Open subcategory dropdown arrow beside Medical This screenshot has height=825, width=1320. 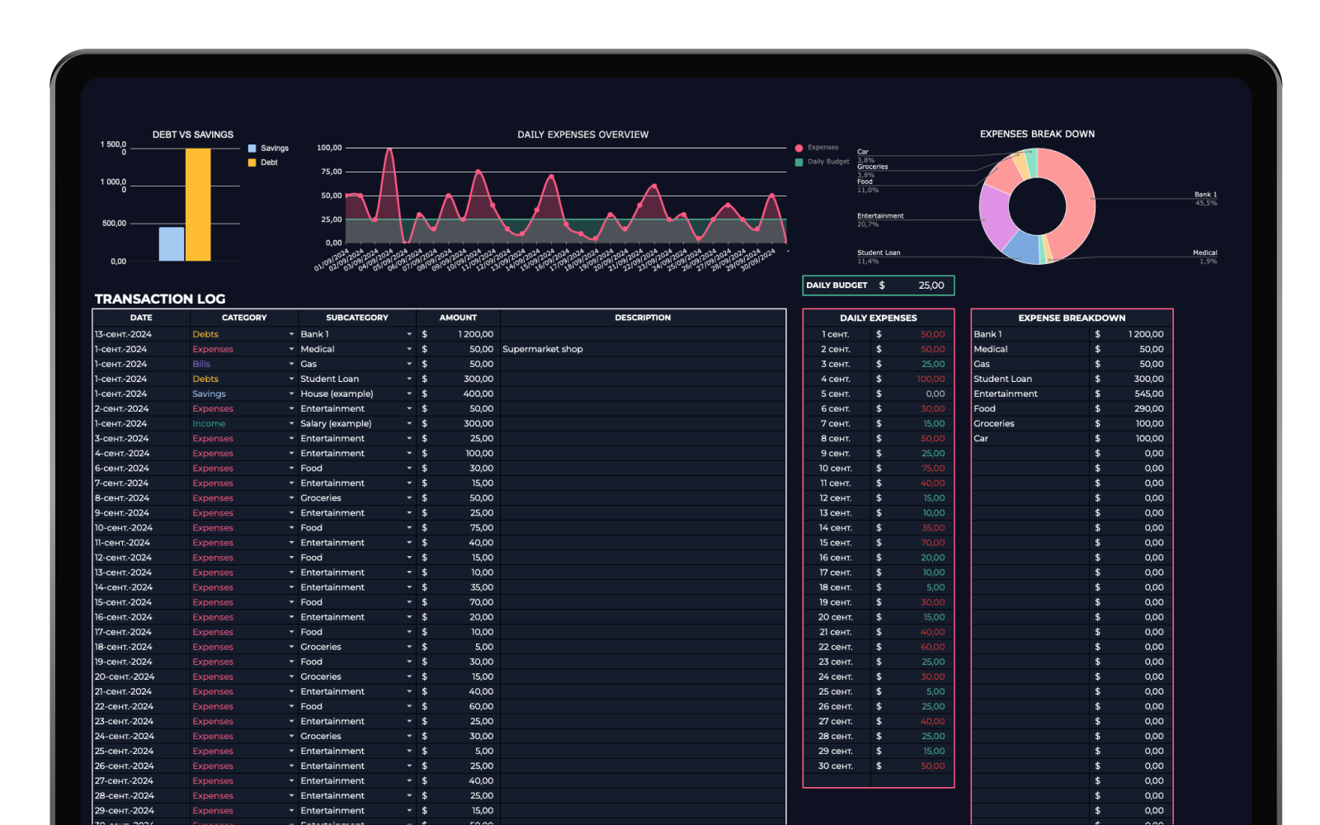click(x=409, y=349)
